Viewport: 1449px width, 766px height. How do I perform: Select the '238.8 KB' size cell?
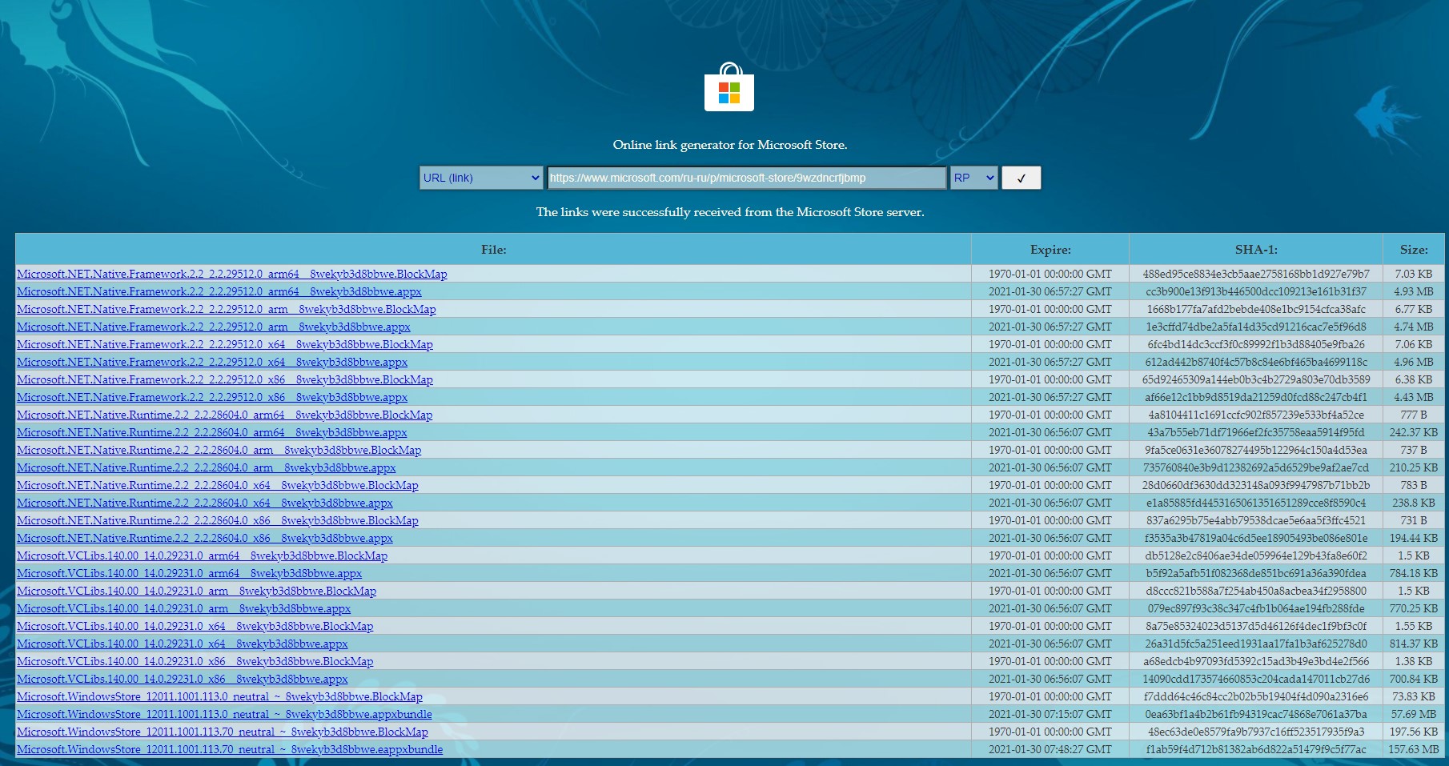tap(1414, 503)
